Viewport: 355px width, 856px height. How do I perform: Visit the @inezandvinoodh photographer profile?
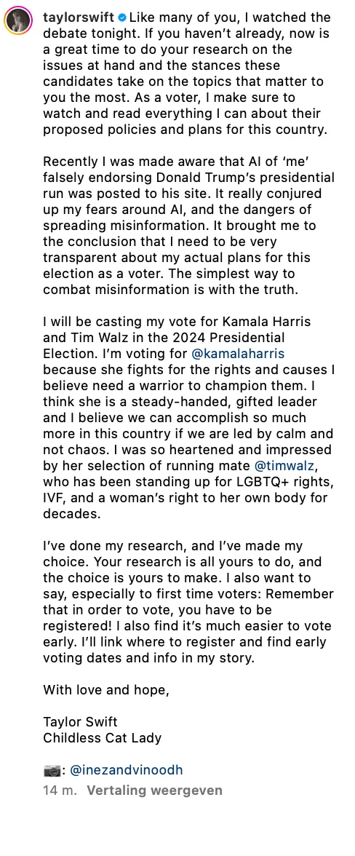point(127,770)
